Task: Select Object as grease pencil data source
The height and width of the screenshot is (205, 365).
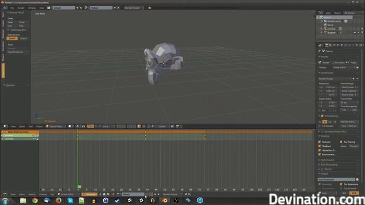Action: pyautogui.click(x=23, y=39)
